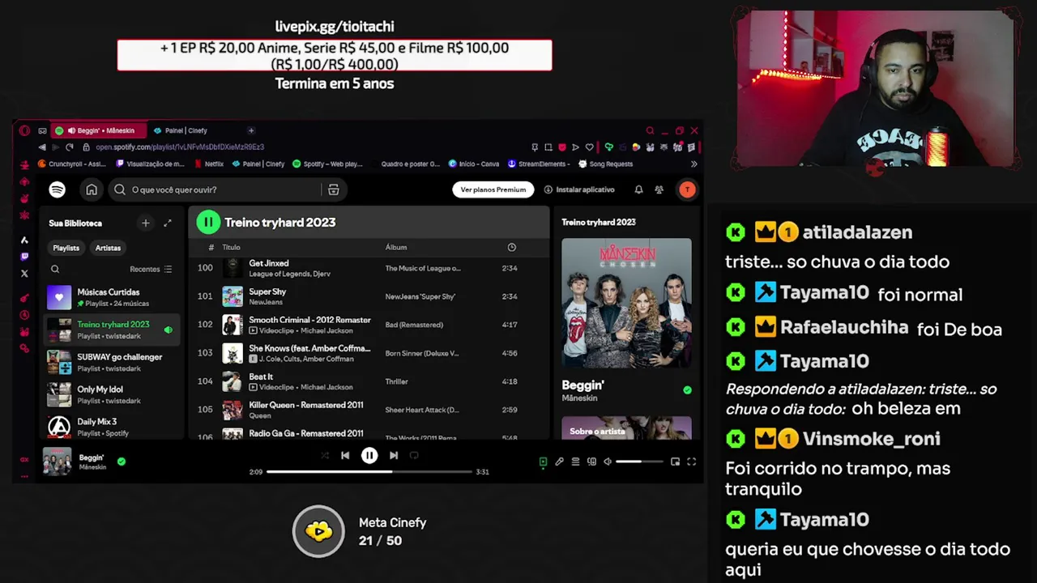Open Spotify home via the house icon
This screenshot has width=1037, height=583.
(x=92, y=189)
